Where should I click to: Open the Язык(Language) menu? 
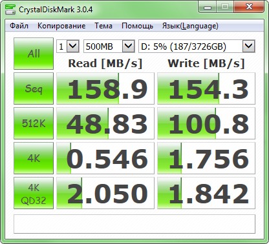[x=190, y=26]
